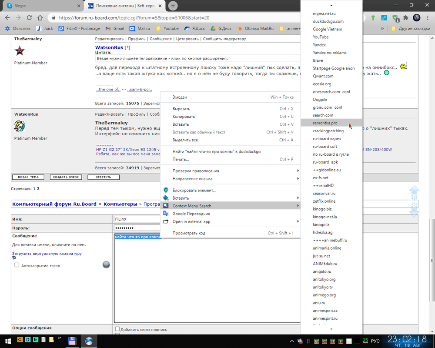Click the green up-arrow extension icon

point(373,18)
